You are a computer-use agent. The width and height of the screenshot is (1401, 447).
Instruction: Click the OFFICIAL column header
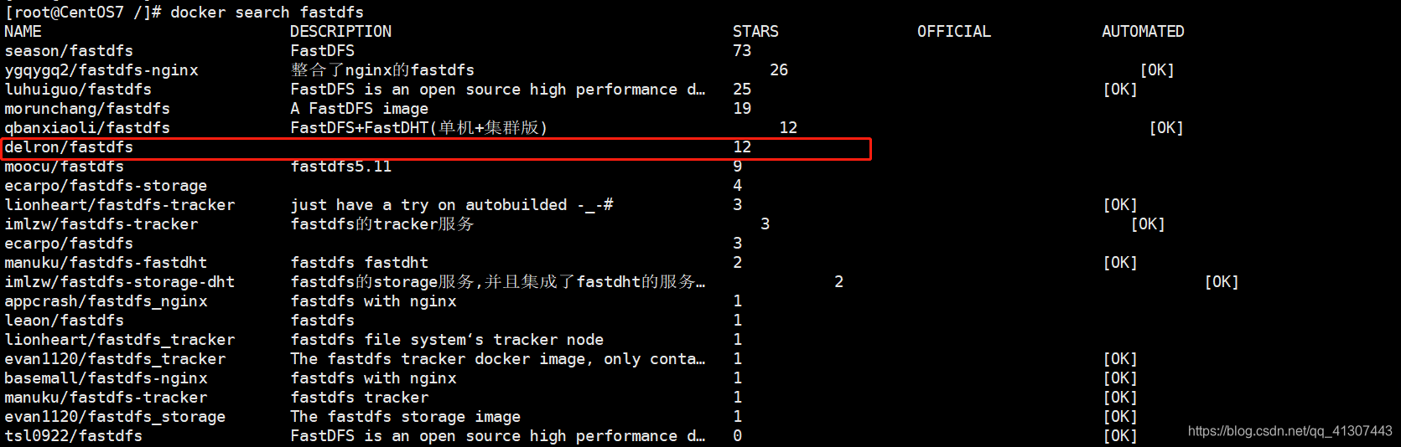click(954, 32)
